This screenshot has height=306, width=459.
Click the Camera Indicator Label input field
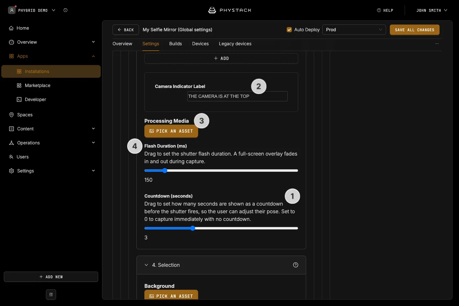point(237,96)
